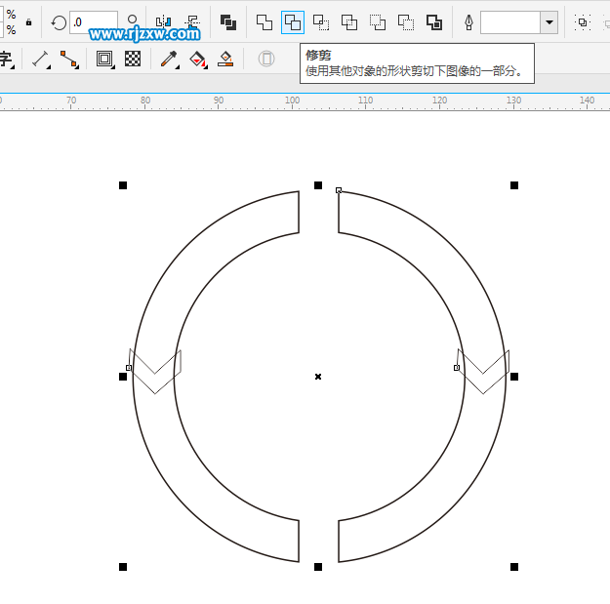This screenshot has width=610, height=604.
Task: Apply Front Minus Back shaping icon
Action: coord(378,22)
